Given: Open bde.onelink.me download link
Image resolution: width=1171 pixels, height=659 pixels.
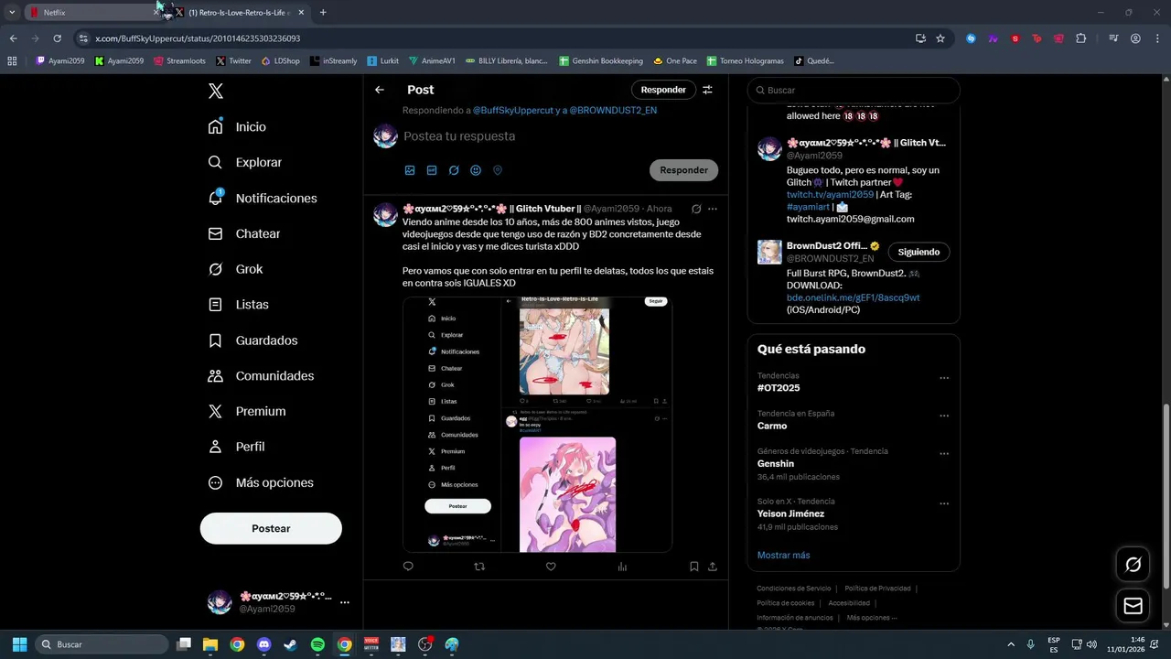Looking at the screenshot, I should pyautogui.click(x=854, y=297).
